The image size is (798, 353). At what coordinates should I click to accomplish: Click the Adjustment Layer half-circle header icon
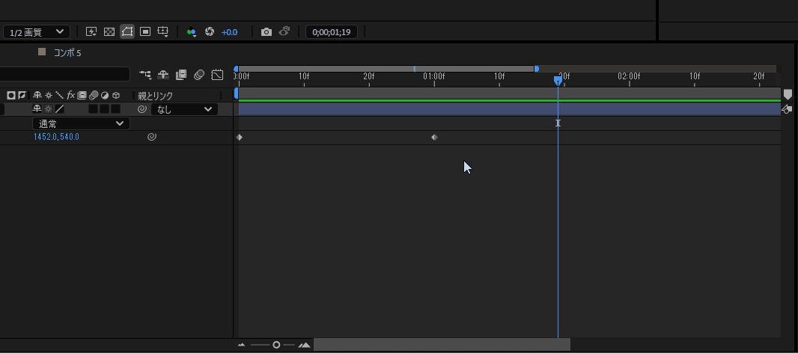(105, 95)
